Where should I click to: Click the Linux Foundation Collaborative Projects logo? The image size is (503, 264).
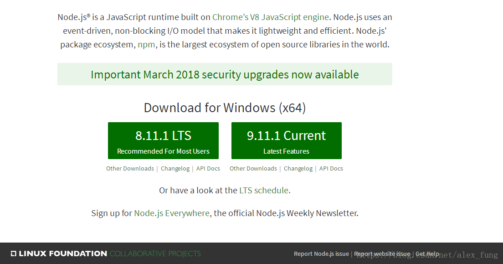tap(106, 254)
